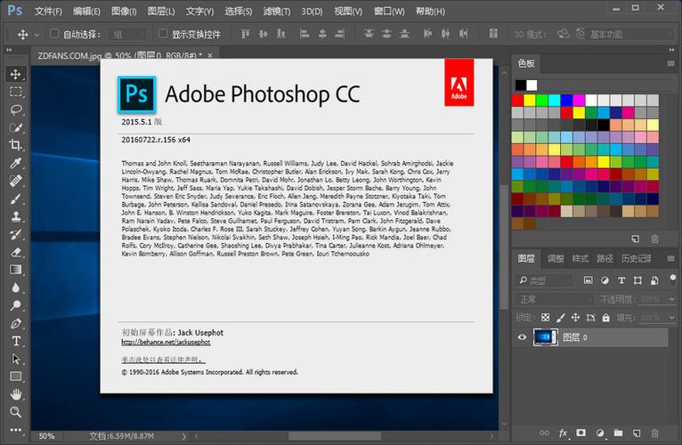Create new swatch icon in 色板 panel
This screenshot has height=445, width=682.
point(636,239)
